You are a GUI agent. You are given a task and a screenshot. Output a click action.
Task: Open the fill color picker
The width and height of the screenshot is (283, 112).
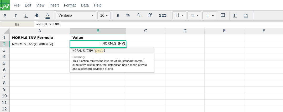click(x=37, y=16)
